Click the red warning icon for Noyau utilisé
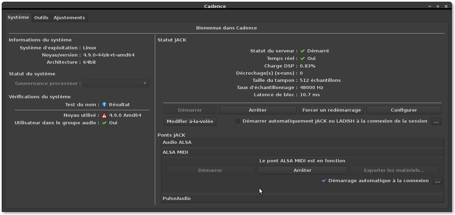The image size is (455, 215). [x=104, y=115]
